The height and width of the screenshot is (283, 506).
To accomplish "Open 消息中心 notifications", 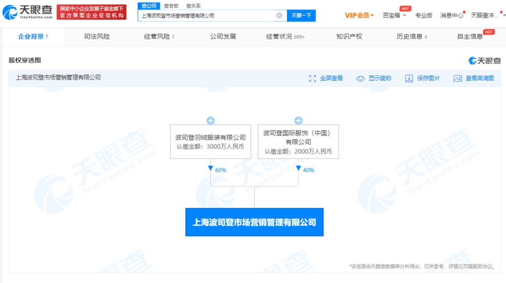I will 452,15.
